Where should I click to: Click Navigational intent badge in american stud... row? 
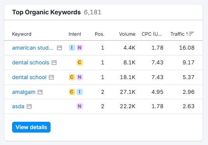click(x=80, y=48)
